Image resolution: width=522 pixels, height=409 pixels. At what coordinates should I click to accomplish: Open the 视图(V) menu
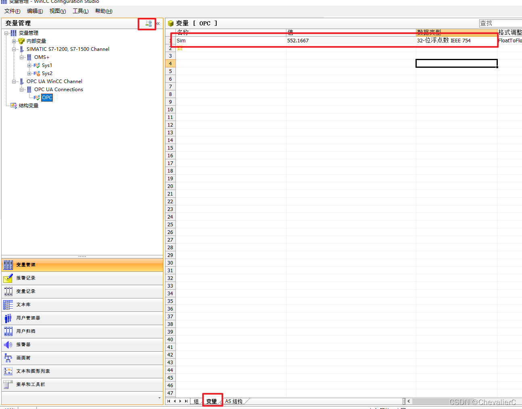point(58,11)
